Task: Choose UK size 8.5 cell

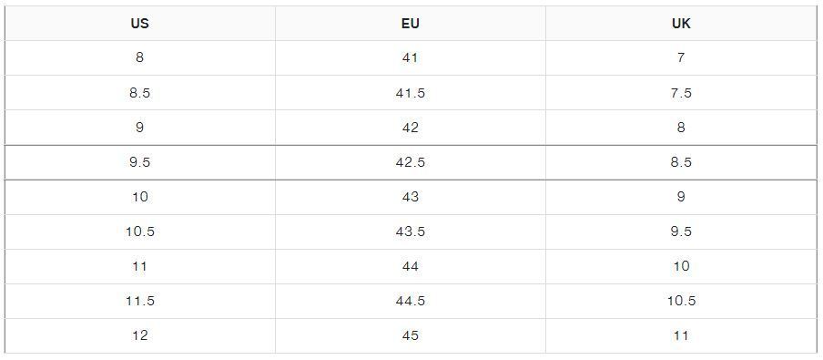Action: 681,162
